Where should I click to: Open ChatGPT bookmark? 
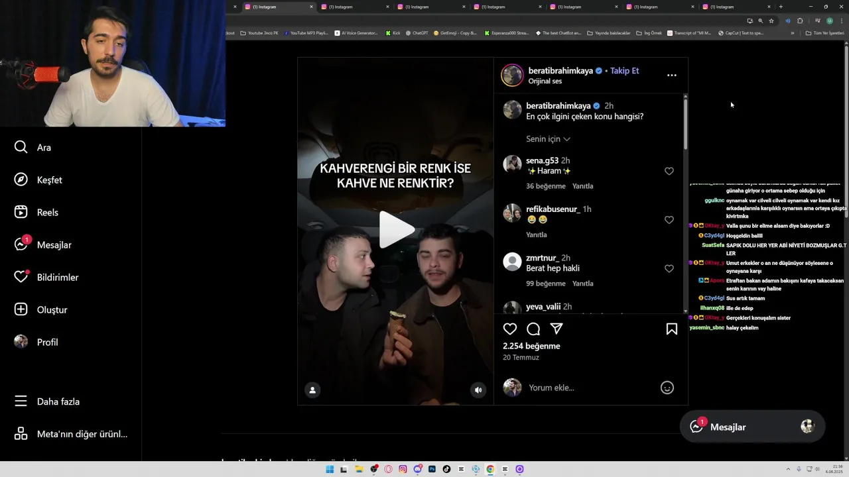pos(416,33)
